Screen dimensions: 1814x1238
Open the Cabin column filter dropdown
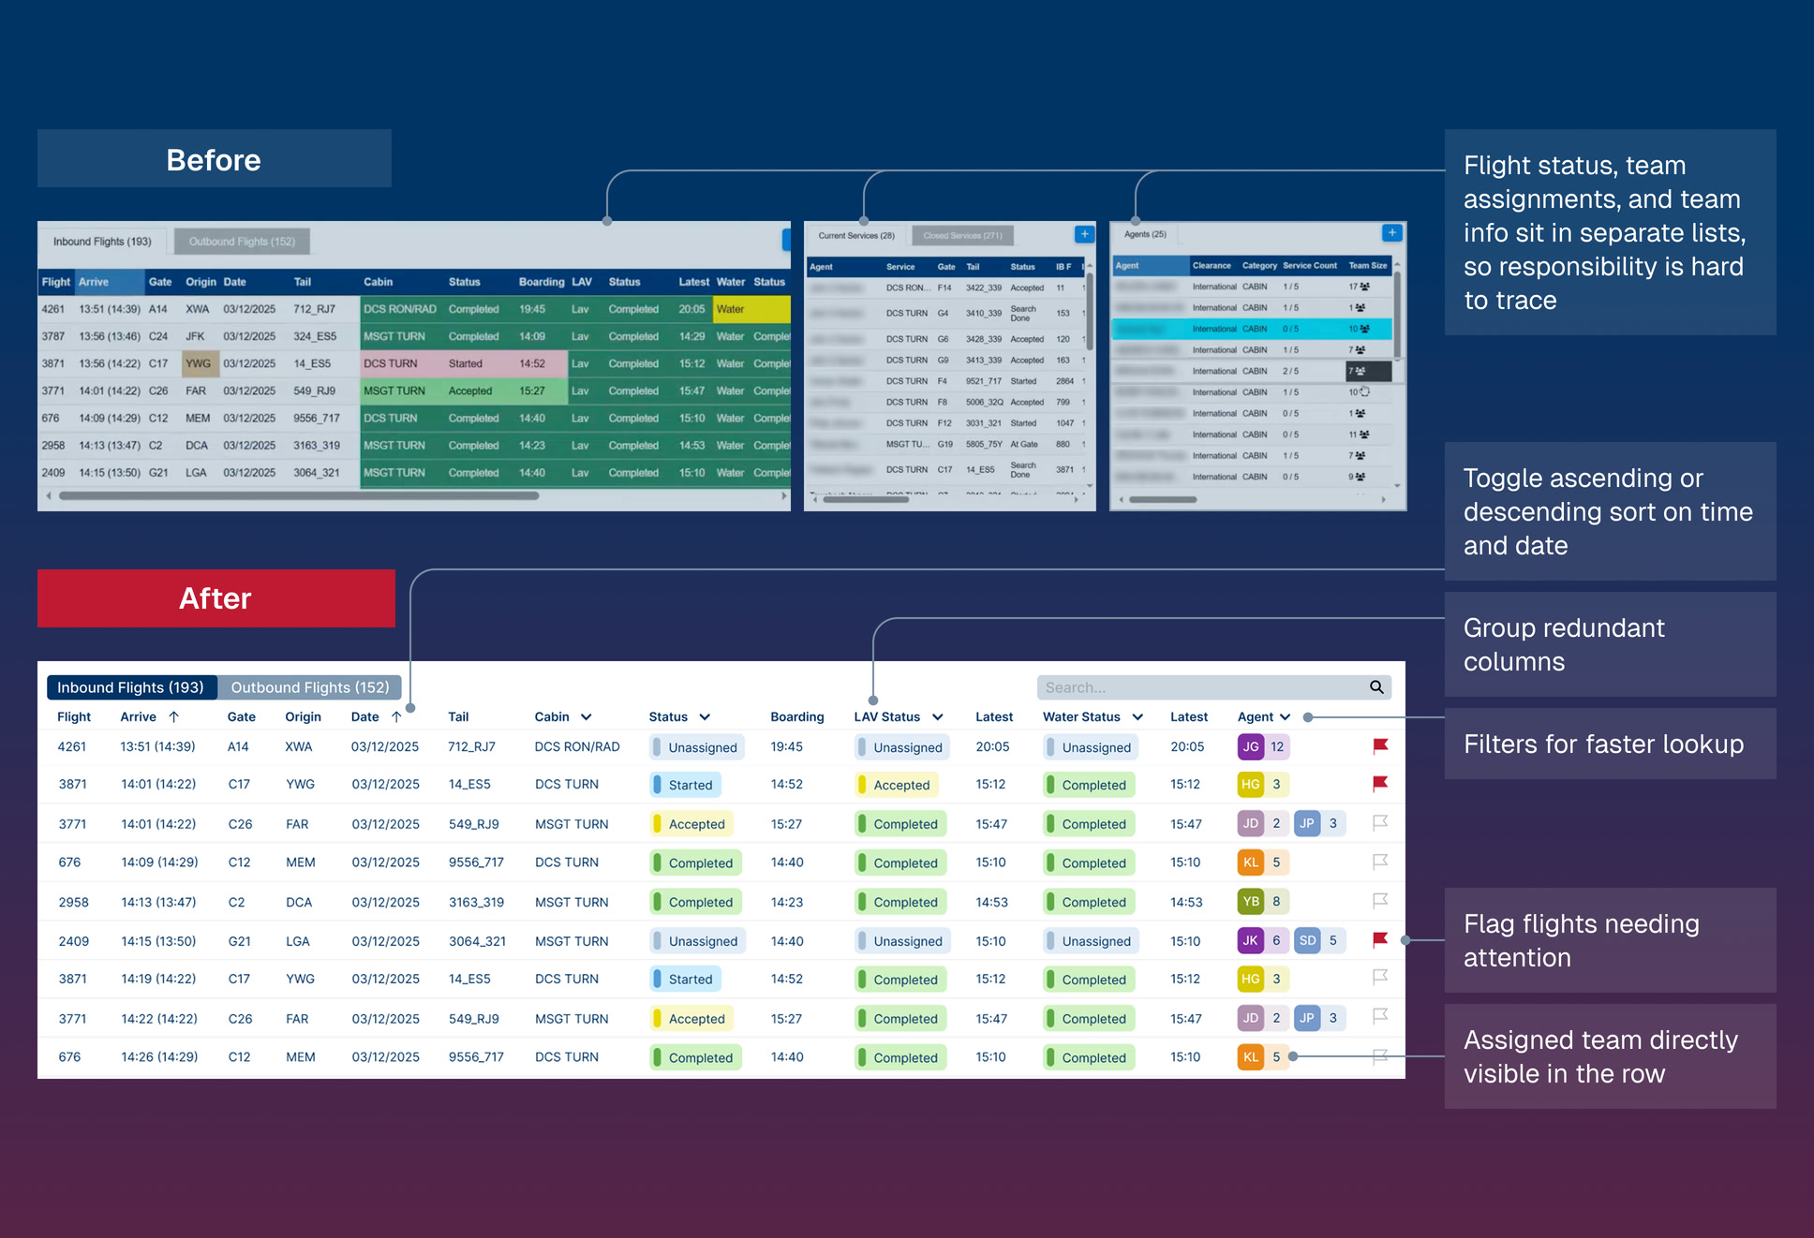586,717
